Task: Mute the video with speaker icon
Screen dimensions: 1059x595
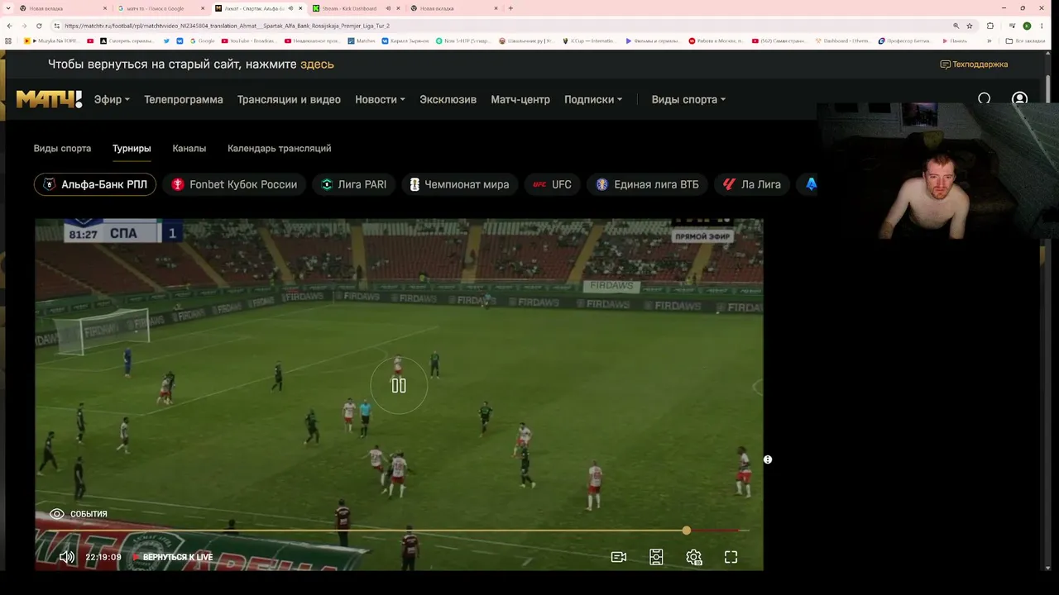Action: pos(67,557)
